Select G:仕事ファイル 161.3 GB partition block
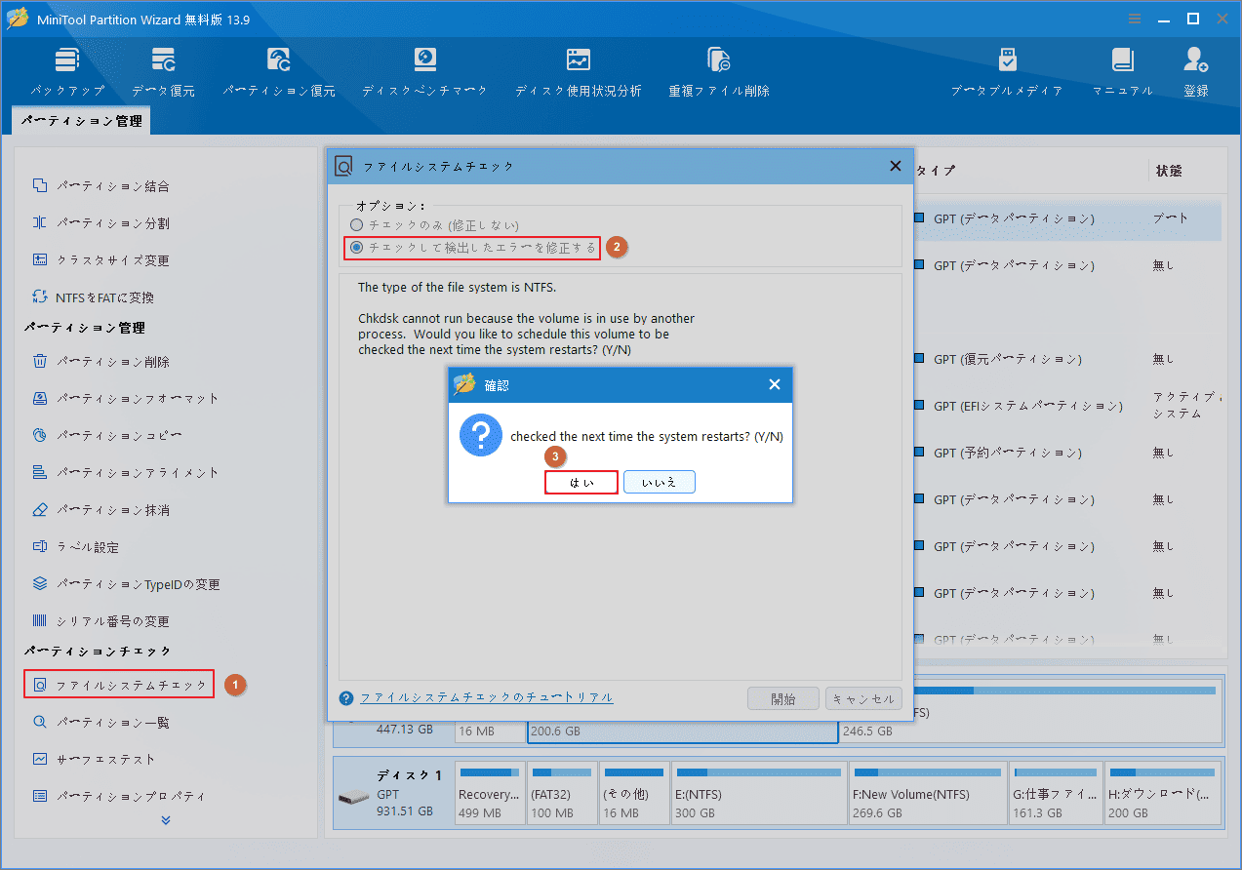This screenshot has width=1242, height=870. (x=1056, y=793)
